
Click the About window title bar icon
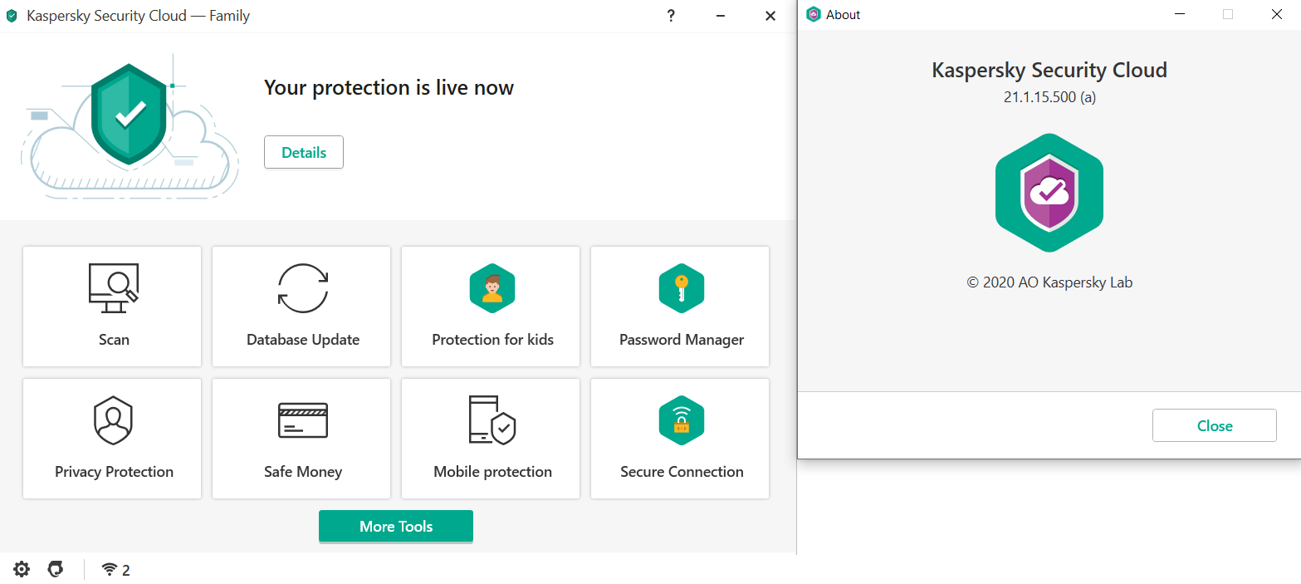[x=814, y=14]
